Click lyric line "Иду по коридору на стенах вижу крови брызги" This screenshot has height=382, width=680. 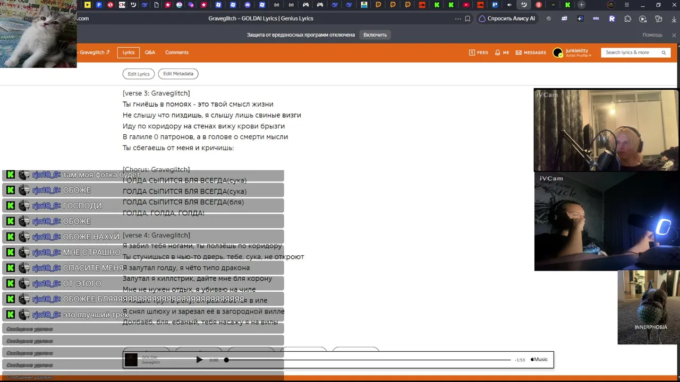point(203,126)
